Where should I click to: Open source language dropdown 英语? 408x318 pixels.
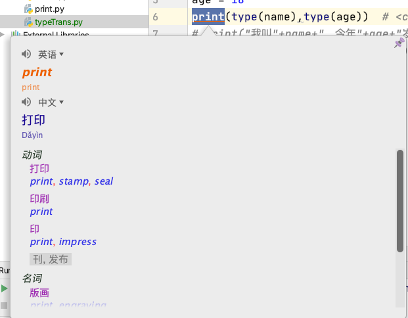tap(51, 55)
